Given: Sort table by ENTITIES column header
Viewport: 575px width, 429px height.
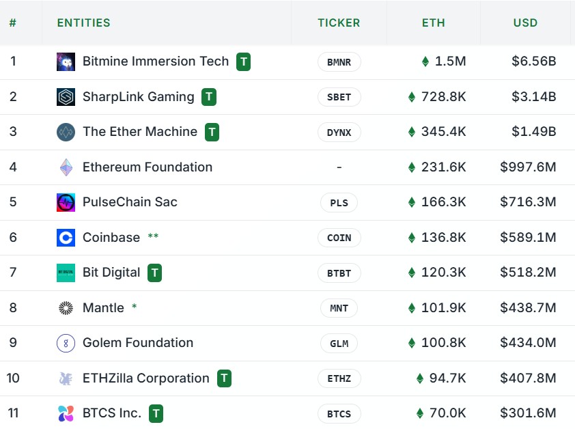Looking at the screenshot, I should [x=83, y=23].
